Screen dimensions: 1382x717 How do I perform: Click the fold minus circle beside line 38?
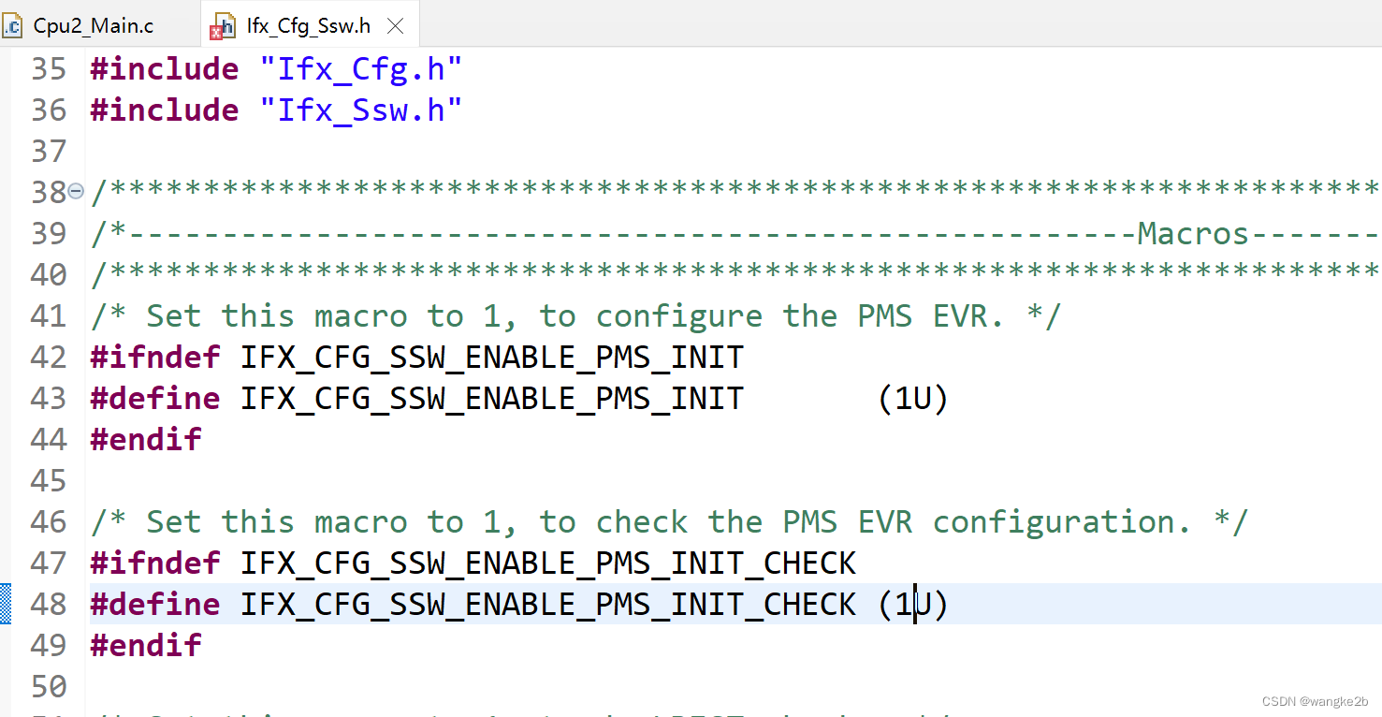[76, 191]
